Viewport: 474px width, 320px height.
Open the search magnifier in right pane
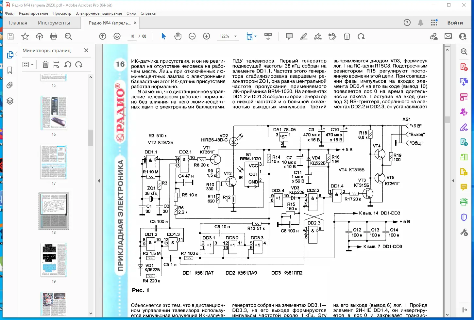464,52
